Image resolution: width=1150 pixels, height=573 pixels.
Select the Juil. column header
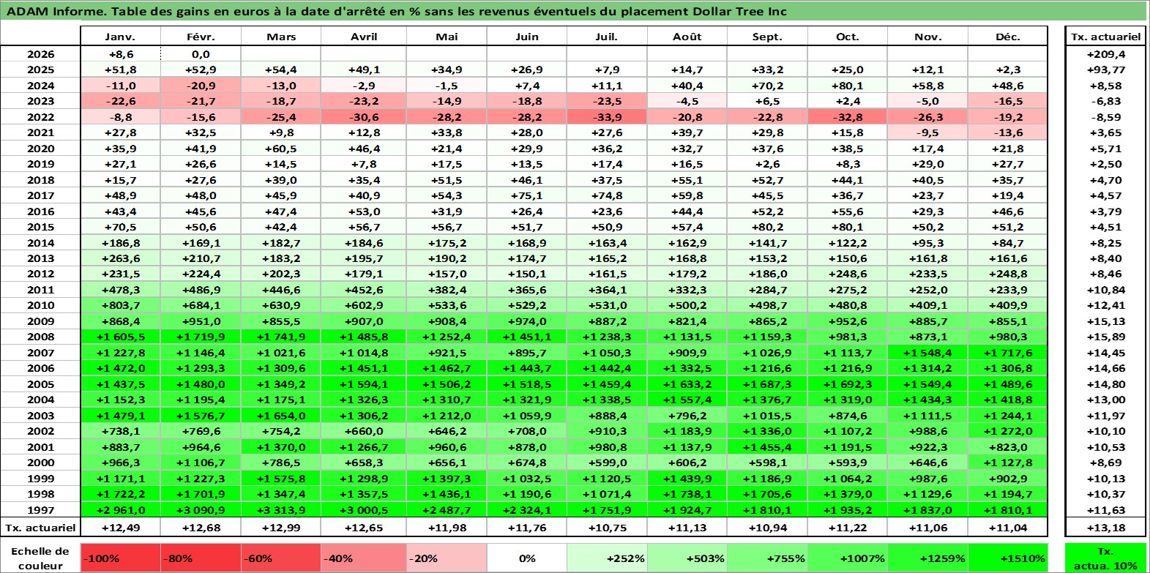[x=607, y=37]
